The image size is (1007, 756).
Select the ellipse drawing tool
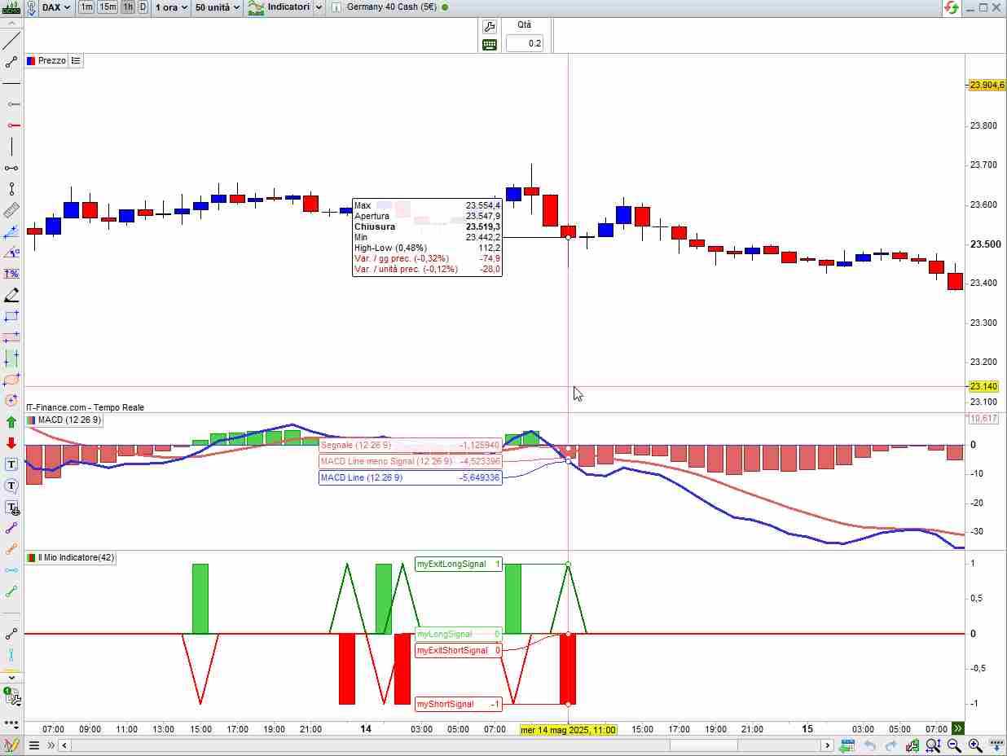click(11, 380)
